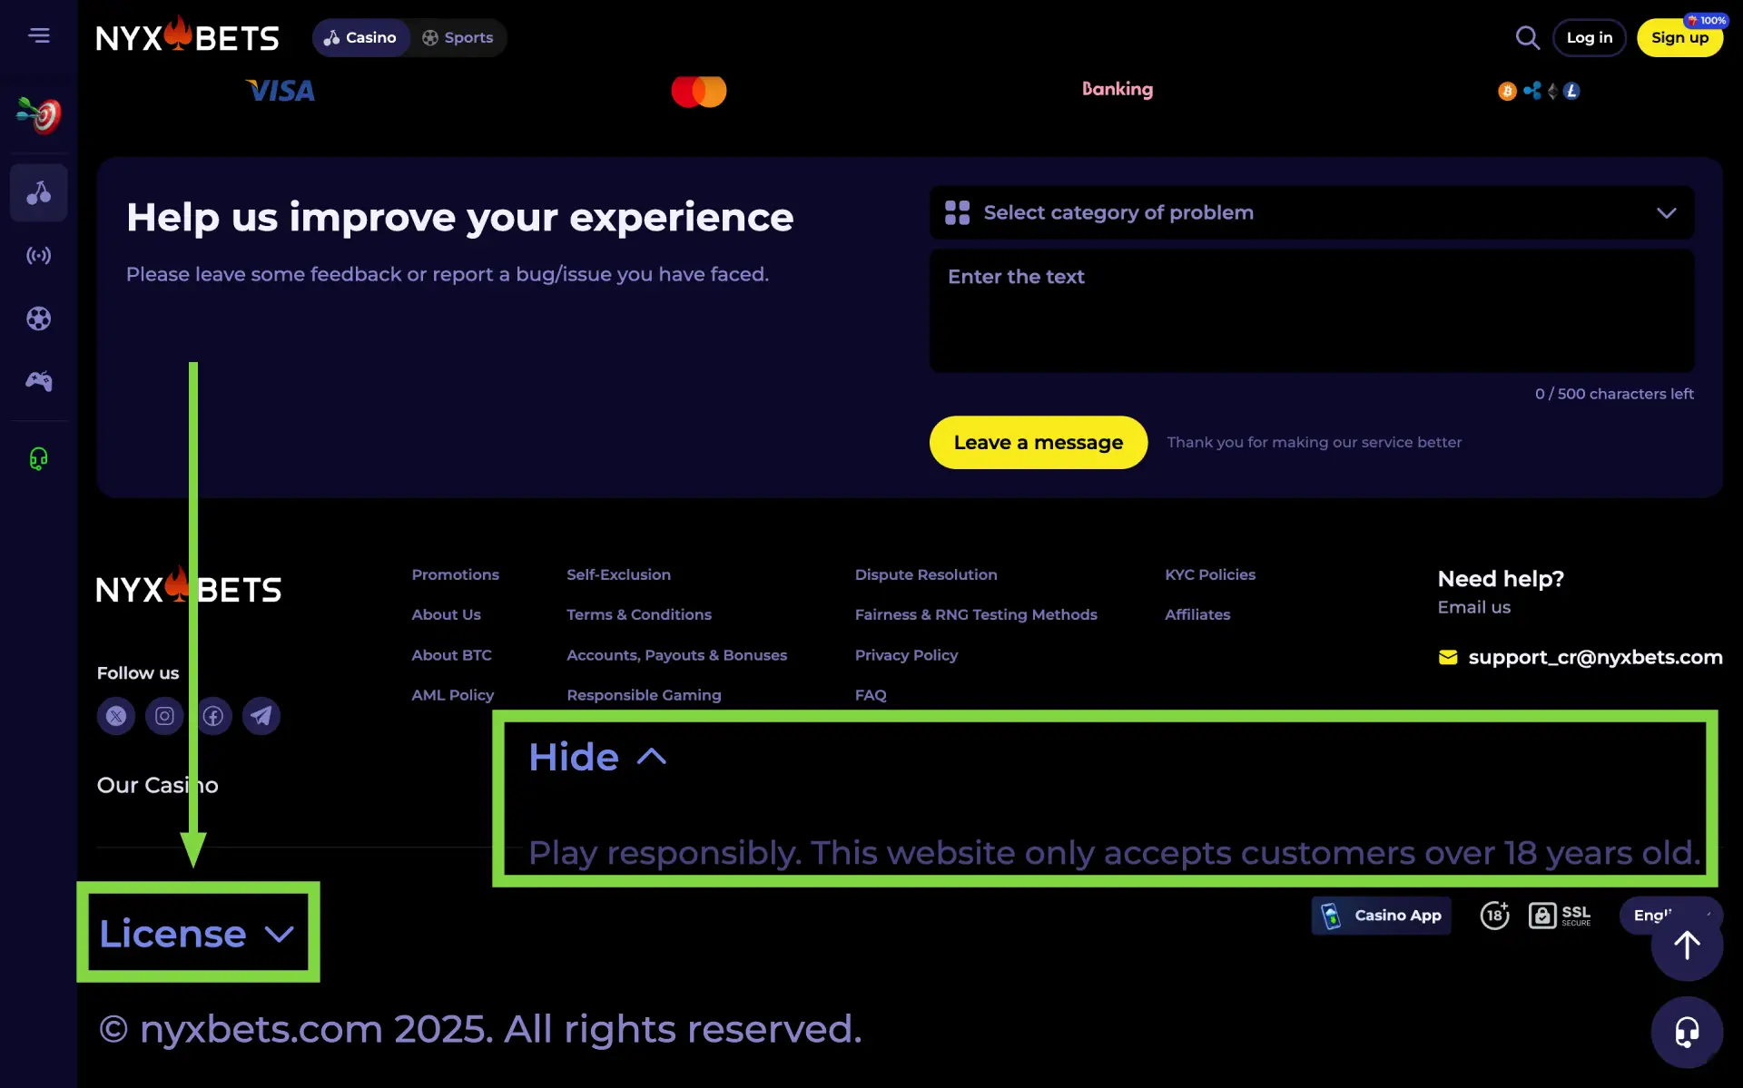Viewport: 1743px width, 1088px height.
Task: Click the Mastercard payment logo
Action: [699, 91]
